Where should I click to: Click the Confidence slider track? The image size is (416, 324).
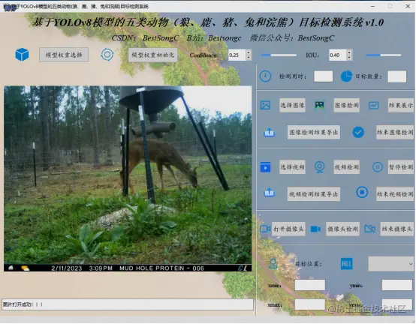pos(279,55)
